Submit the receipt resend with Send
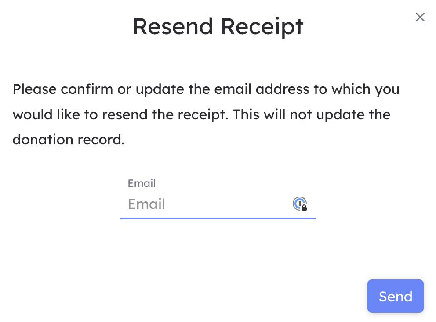436x322 pixels. [x=396, y=296]
